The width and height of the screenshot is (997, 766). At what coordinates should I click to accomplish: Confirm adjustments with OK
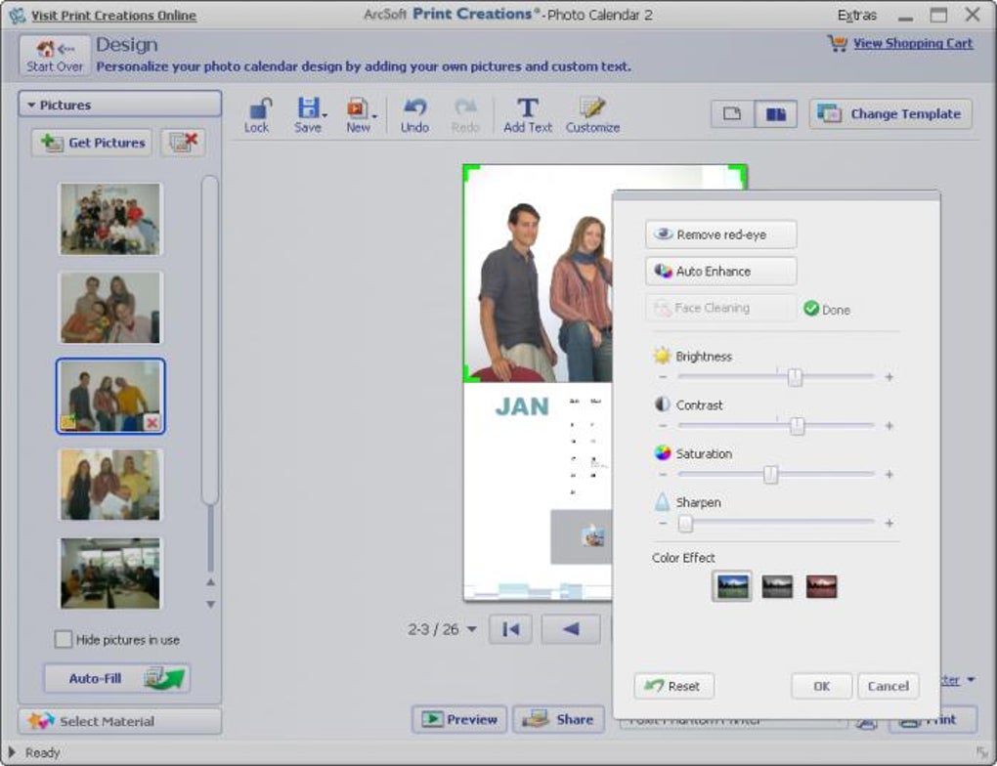point(821,686)
